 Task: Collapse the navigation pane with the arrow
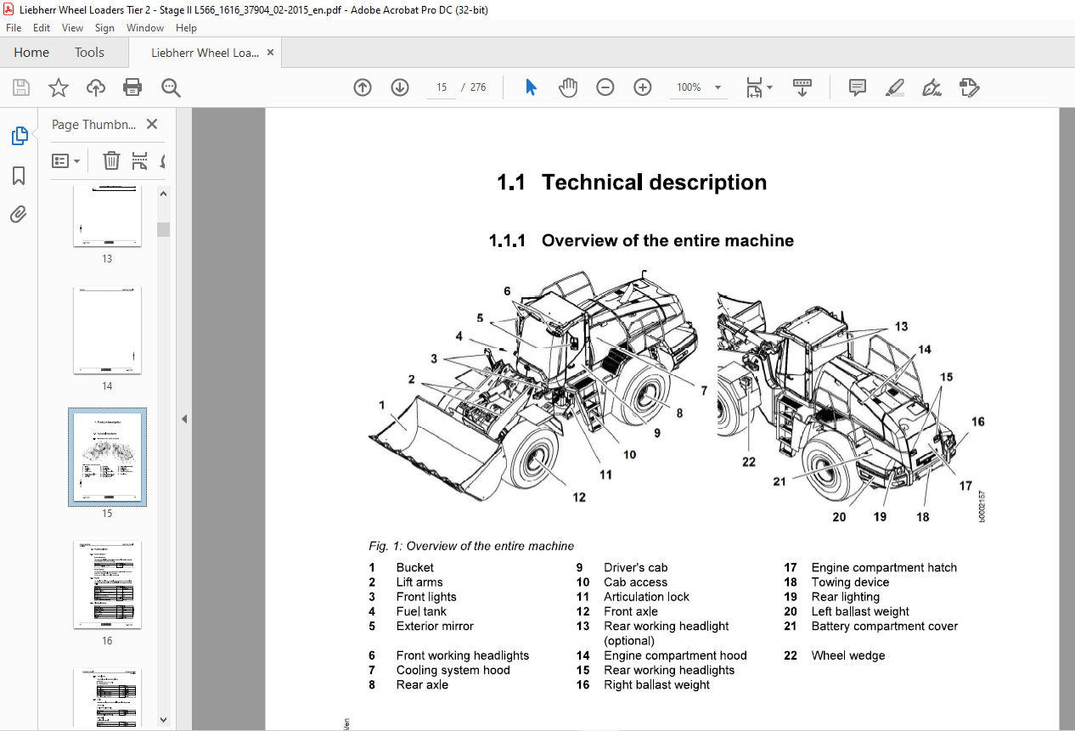point(184,419)
